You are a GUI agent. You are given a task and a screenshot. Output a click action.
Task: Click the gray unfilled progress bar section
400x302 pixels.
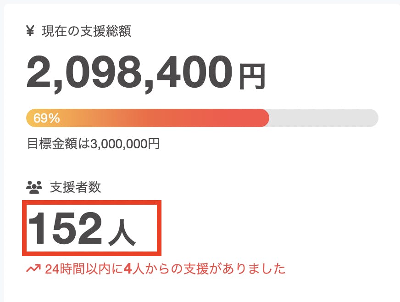click(323, 118)
